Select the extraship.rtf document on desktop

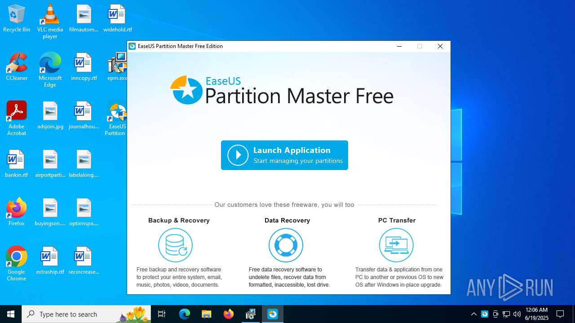pos(50,261)
